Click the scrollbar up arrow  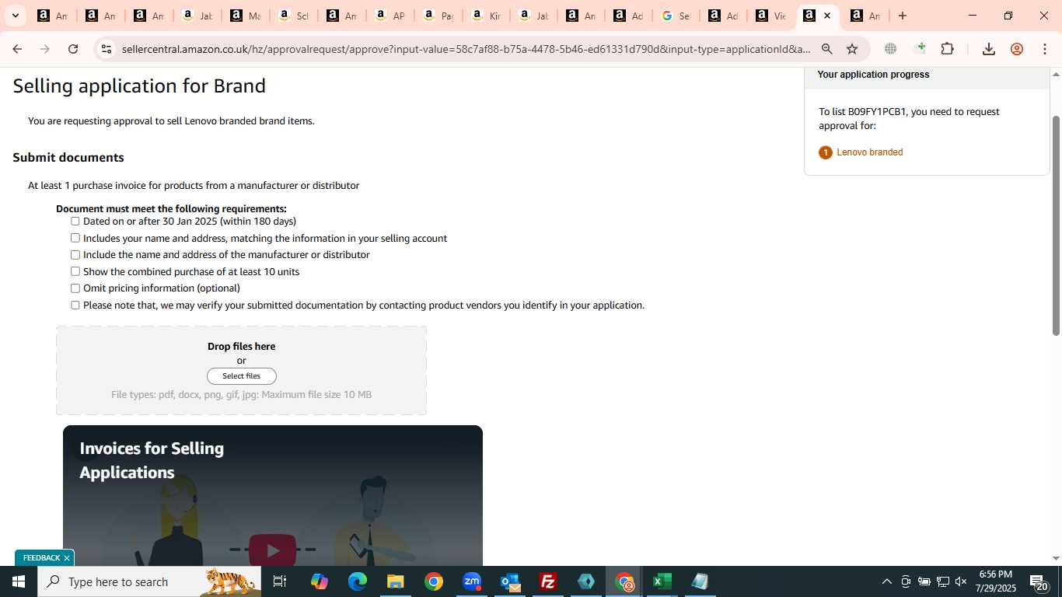[1056, 75]
